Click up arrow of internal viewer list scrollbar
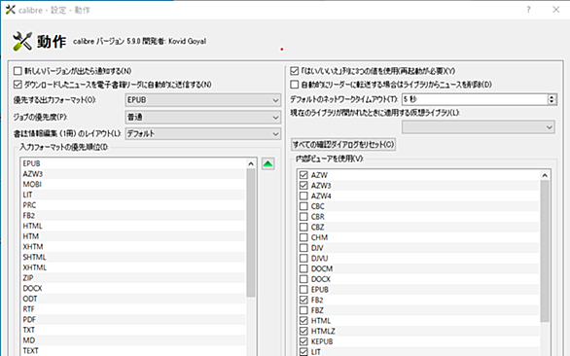 pyautogui.click(x=545, y=175)
